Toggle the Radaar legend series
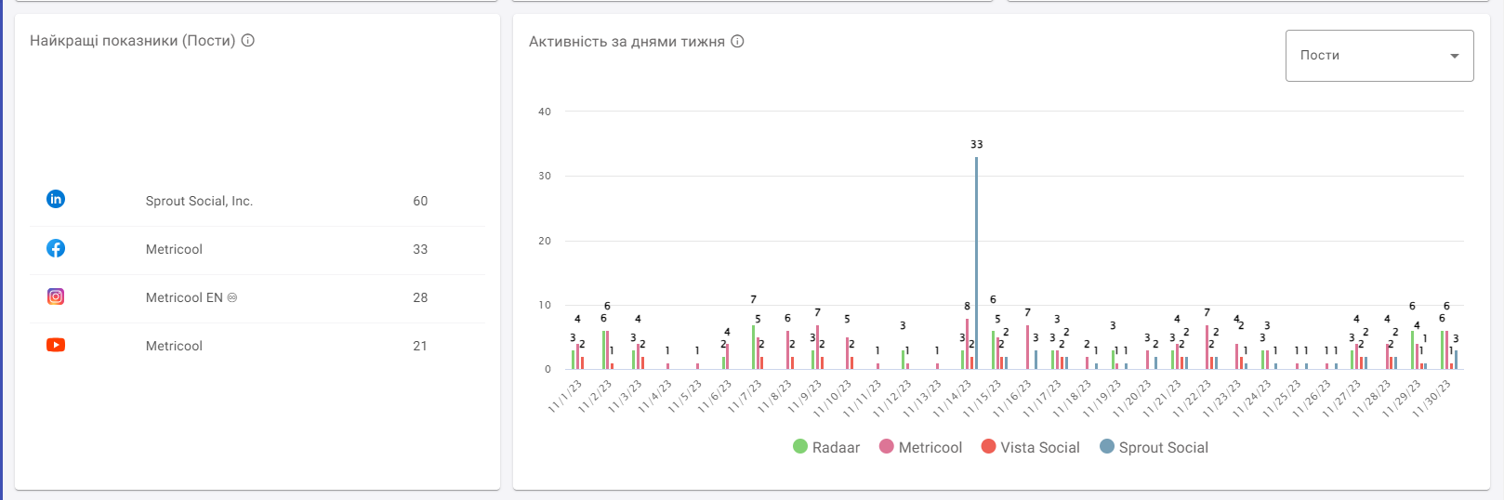The width and height of the screenshot is (1504, 500). (826, 447)
